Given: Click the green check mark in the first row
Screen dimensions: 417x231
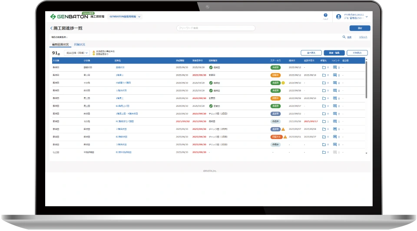Looking at the screenshot, I should tap(211, 67).
